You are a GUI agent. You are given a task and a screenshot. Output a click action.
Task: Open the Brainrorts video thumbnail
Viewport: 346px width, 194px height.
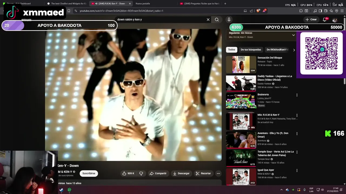click(241, 101)
